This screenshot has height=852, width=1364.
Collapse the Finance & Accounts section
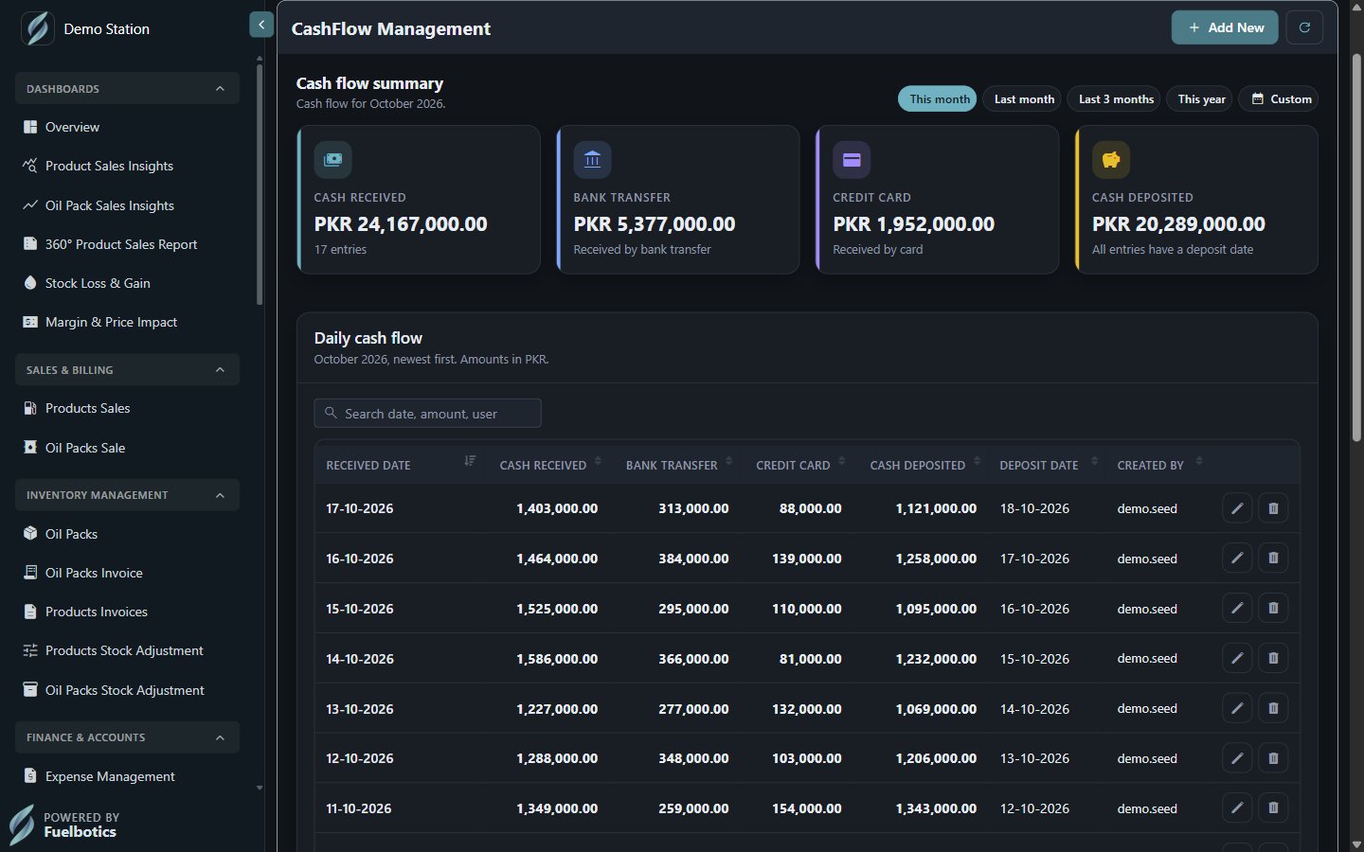[127, 737]
